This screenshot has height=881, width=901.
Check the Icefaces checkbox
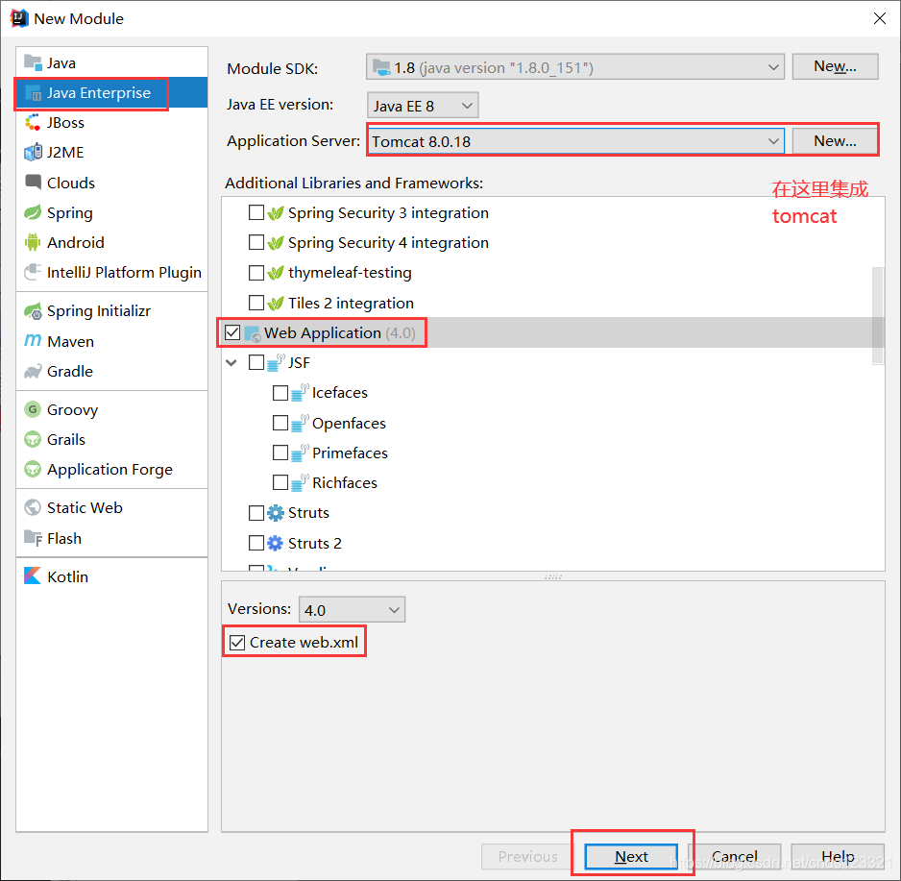click(280, 393)
